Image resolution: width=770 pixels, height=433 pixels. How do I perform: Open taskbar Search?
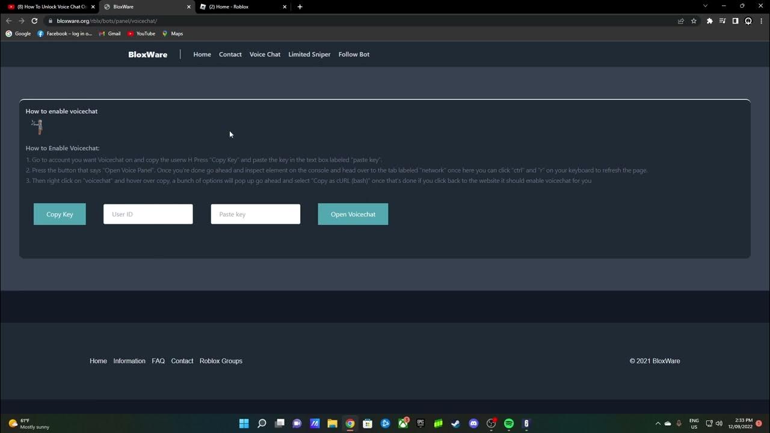click(x=262, y=423)
